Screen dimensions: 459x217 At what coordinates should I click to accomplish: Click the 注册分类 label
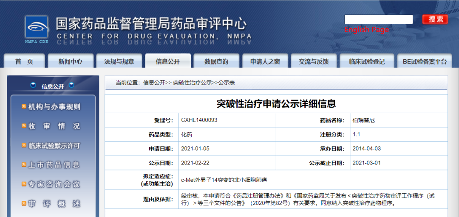tap(332, 135)
